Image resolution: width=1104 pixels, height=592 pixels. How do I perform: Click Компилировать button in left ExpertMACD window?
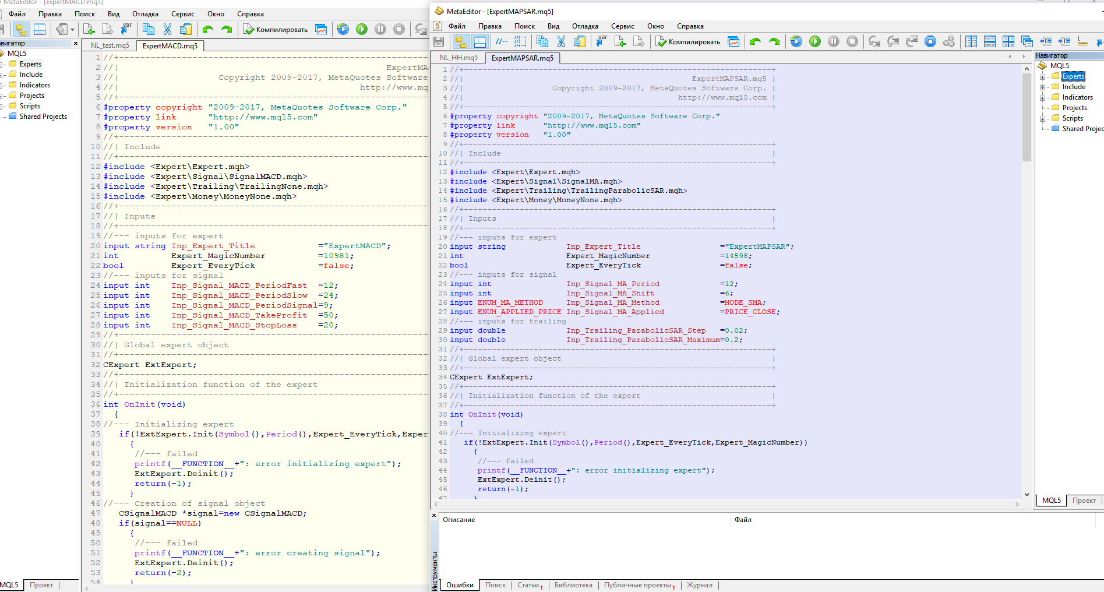pos(276,29)
